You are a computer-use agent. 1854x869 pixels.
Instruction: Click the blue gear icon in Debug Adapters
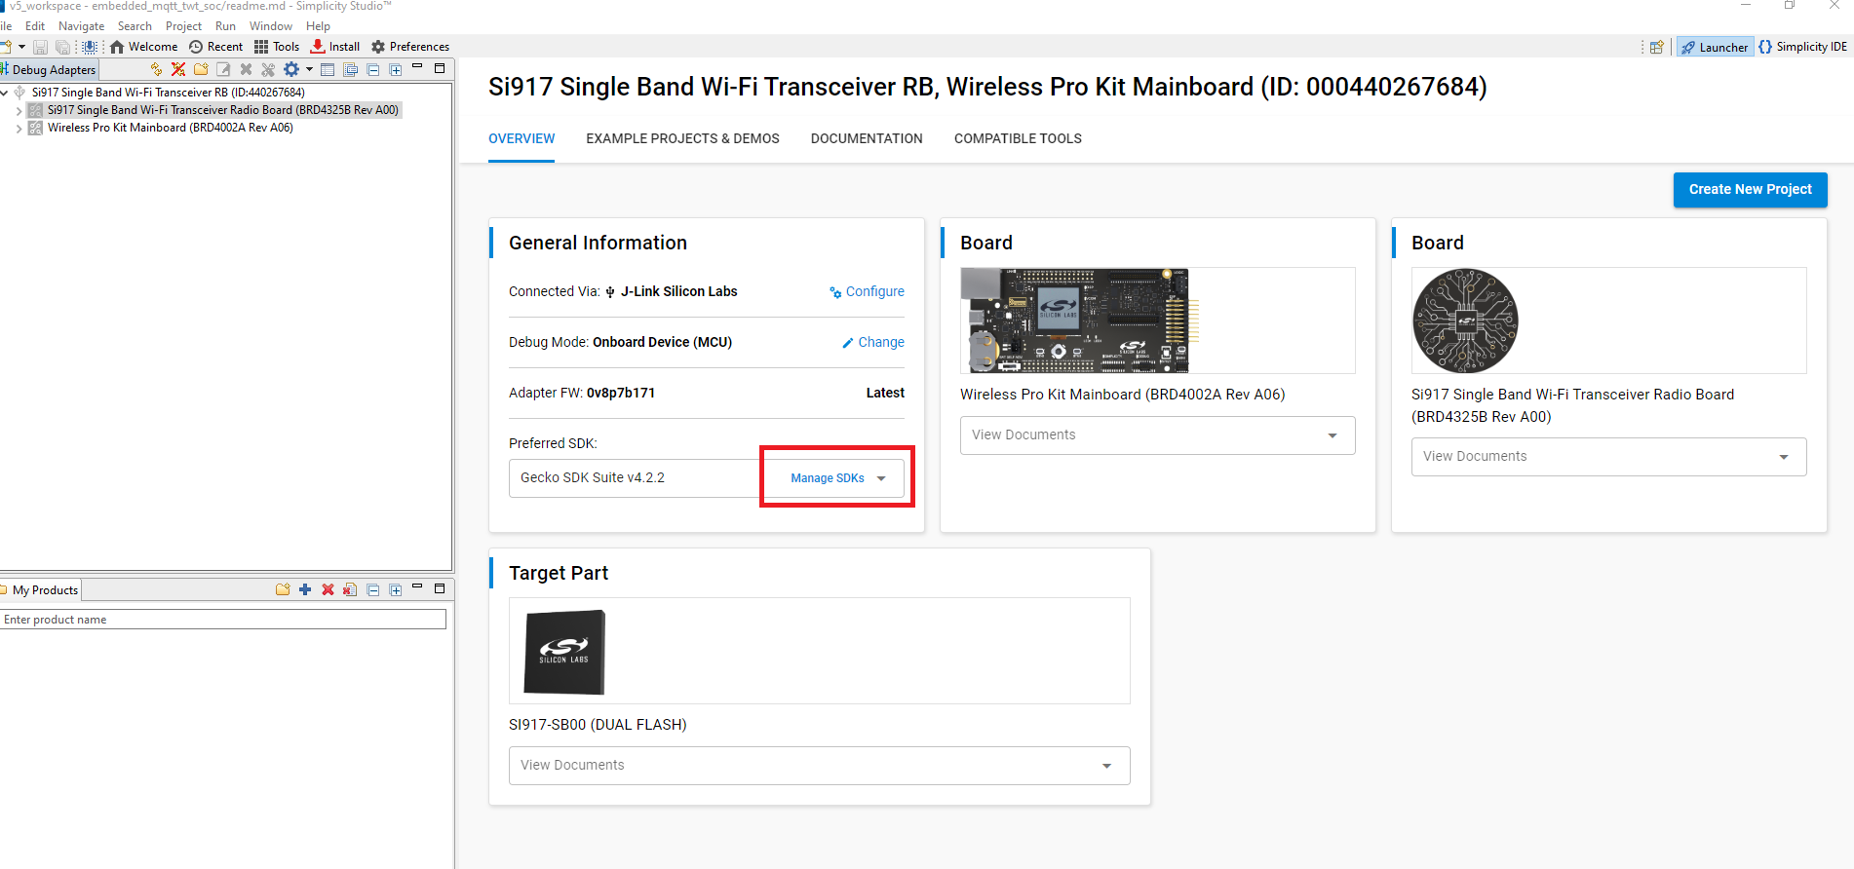(x=291, y=69)
